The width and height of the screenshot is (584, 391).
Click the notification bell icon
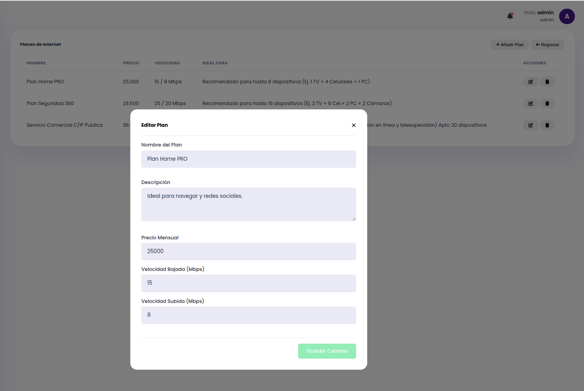coord(510,16)
